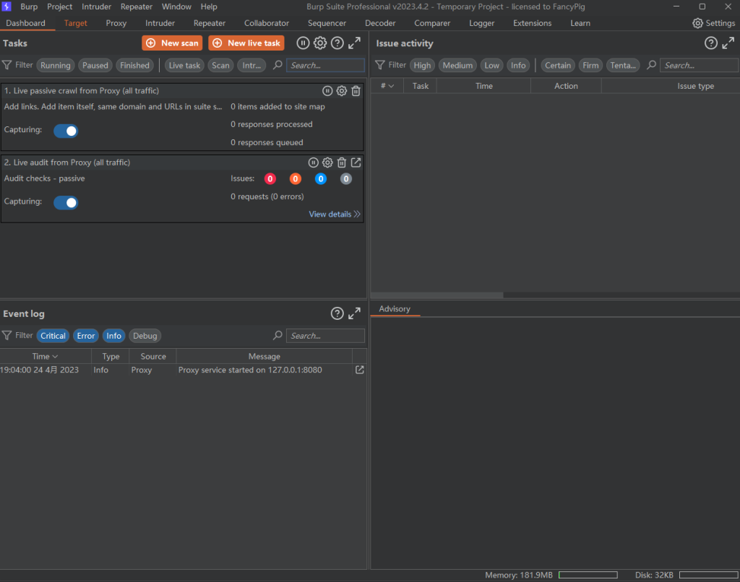This screenshot has width=740, height=582.
Task: Click the Time column sort arrow
Action: coord(55,357)
